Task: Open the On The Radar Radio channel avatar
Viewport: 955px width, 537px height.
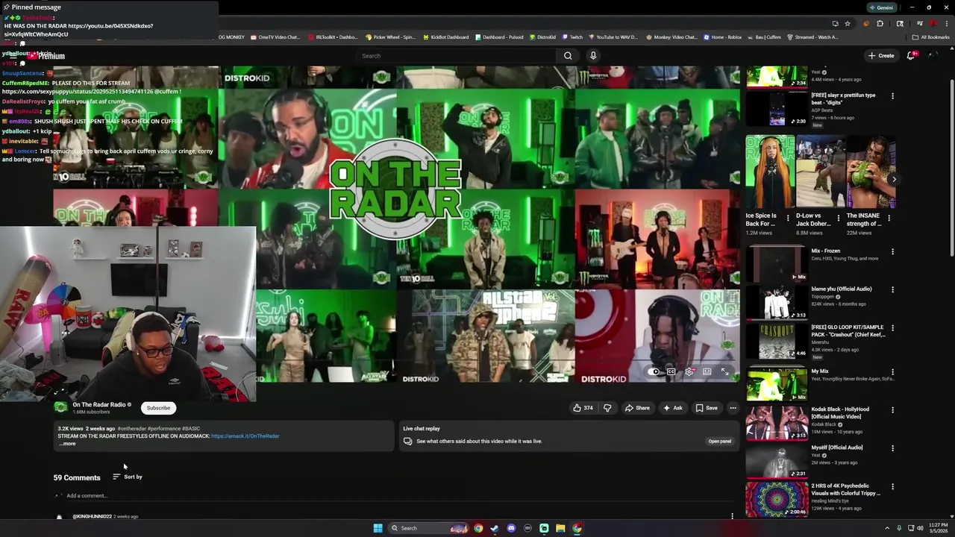Action: [x=60, y=407]
